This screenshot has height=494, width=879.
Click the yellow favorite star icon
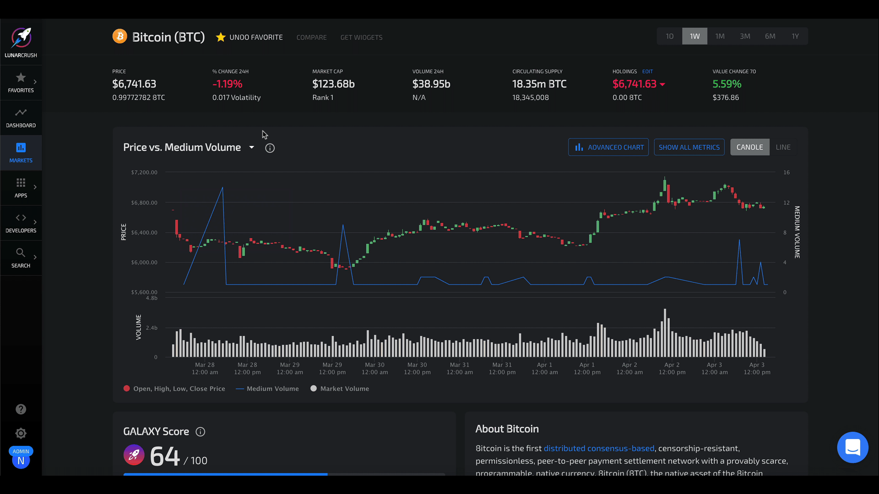tap(221, 37)
